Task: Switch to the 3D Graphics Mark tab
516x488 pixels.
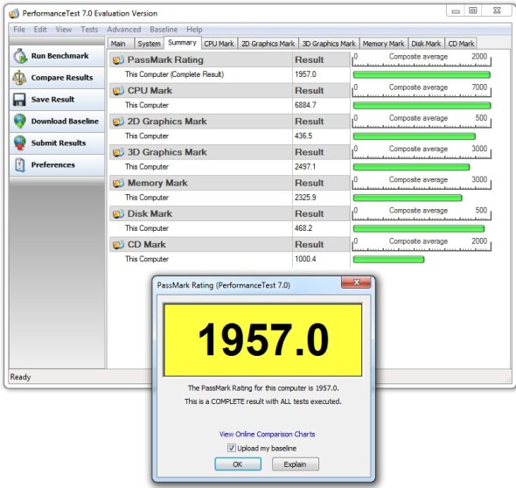Action: click(329, 44)
